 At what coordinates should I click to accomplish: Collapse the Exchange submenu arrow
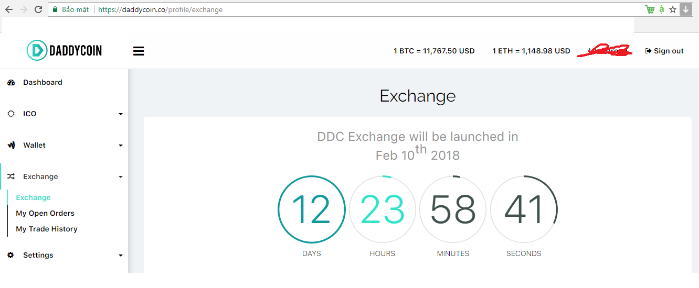(121, 177)
